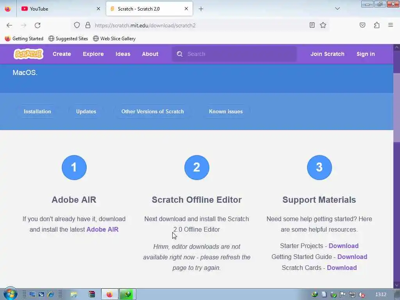400x300 pixels.
Task: Go back to the previous page
Action: click(9, 25)
